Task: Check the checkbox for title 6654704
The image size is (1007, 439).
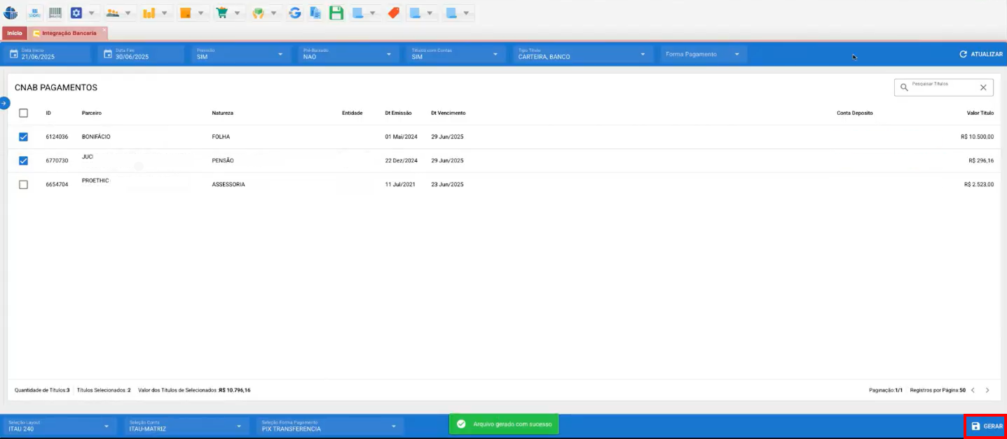Action: click(x=23, y=184)
